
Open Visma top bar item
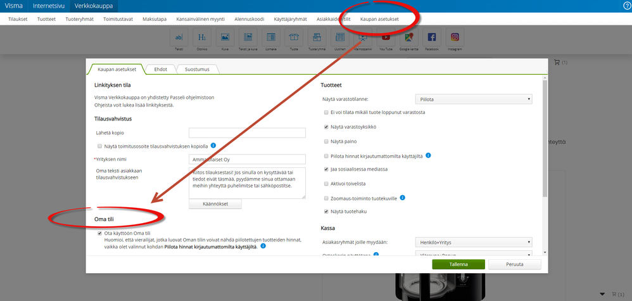click(14, 6)
